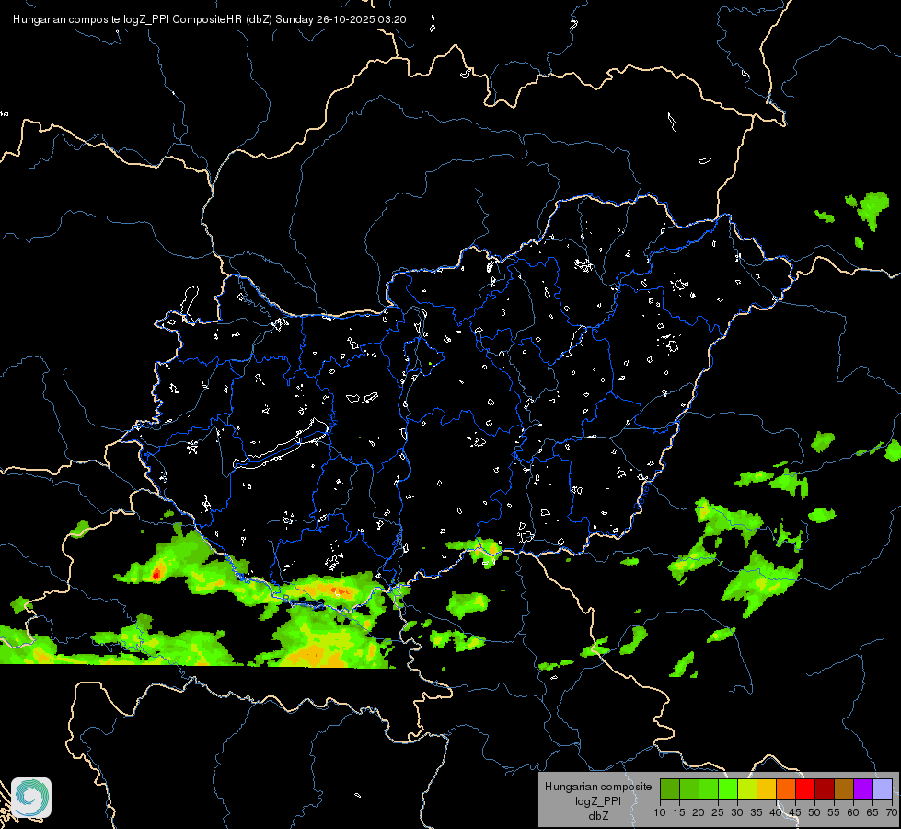Select the 60–65 dBZ purple swatch
This screenshot has height=829, width=901.
click(x=863, y=788)
